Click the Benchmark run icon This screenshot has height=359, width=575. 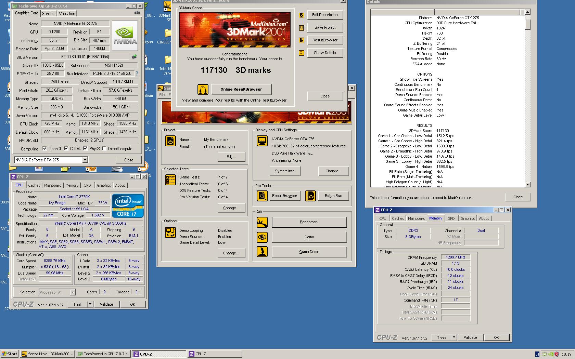(x=262, y=222)
